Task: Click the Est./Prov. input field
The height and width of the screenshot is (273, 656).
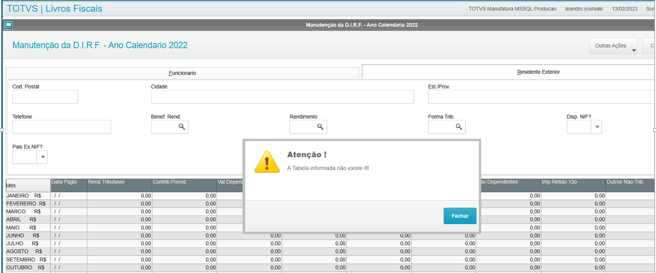Action: (x=541, y=97)
